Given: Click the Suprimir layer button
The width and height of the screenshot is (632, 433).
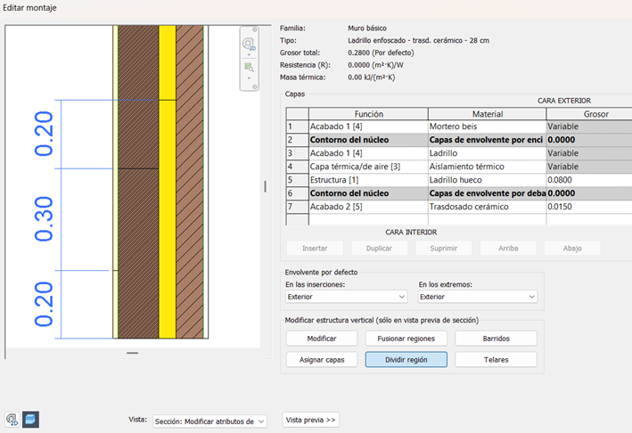Looking at the screenshot, I should pyautogui.click(x=443, y=248).
